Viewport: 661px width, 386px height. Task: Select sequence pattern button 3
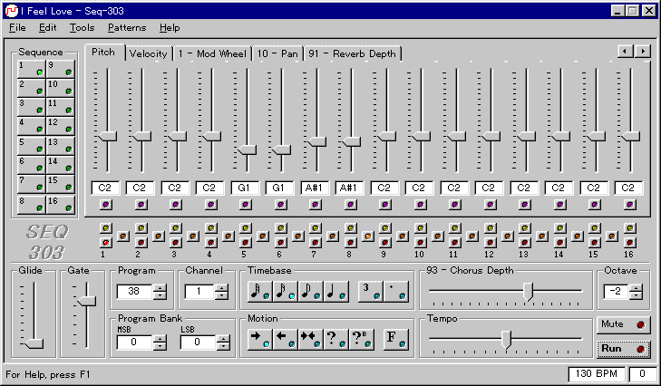click(31, 107)
